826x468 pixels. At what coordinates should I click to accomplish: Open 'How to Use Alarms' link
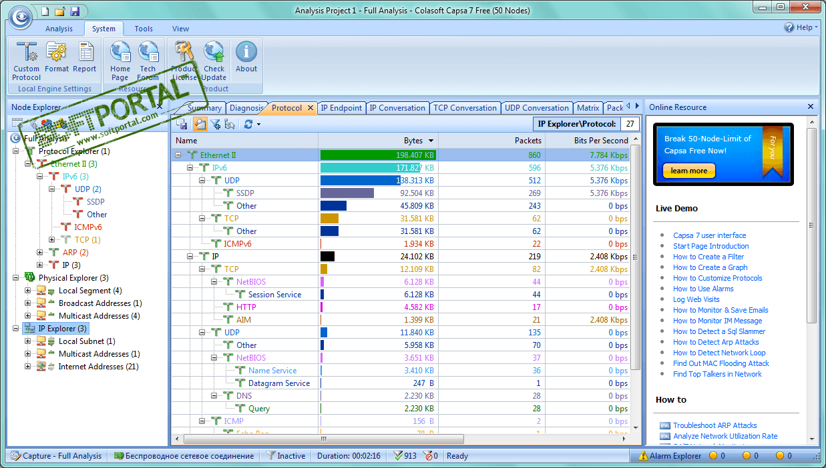point(703,289)
